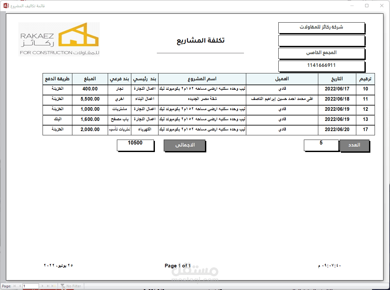Click the المبلغ column header

(90, 79)
